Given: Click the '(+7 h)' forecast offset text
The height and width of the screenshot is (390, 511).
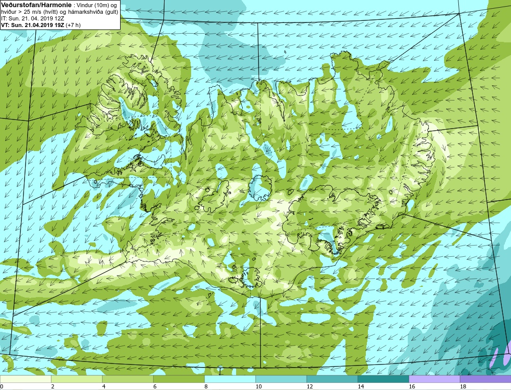Looking at the screenshot, I should point(73,25).
